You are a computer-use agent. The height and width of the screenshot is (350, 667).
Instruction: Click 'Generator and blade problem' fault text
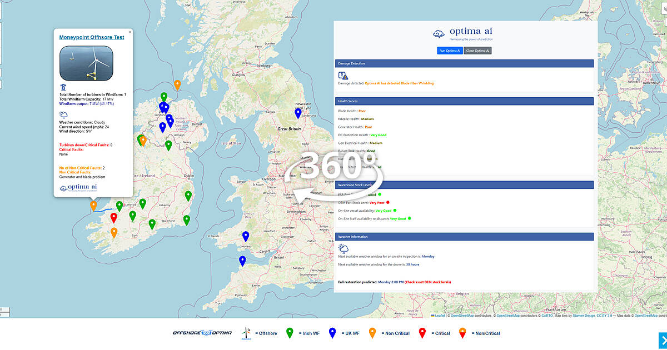82,177
